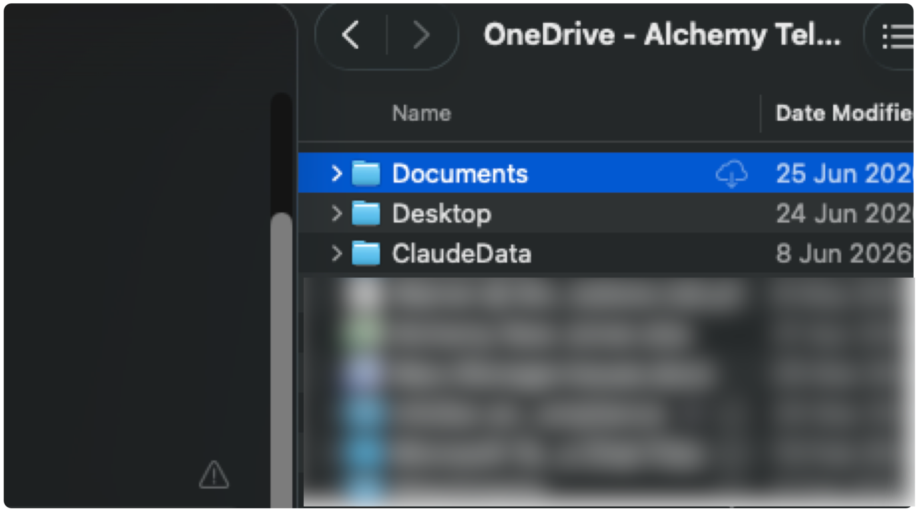Click the 24 Jun date for Desktop
The width and height of the screenshot is (917, 512).
(x=844, y=214)
